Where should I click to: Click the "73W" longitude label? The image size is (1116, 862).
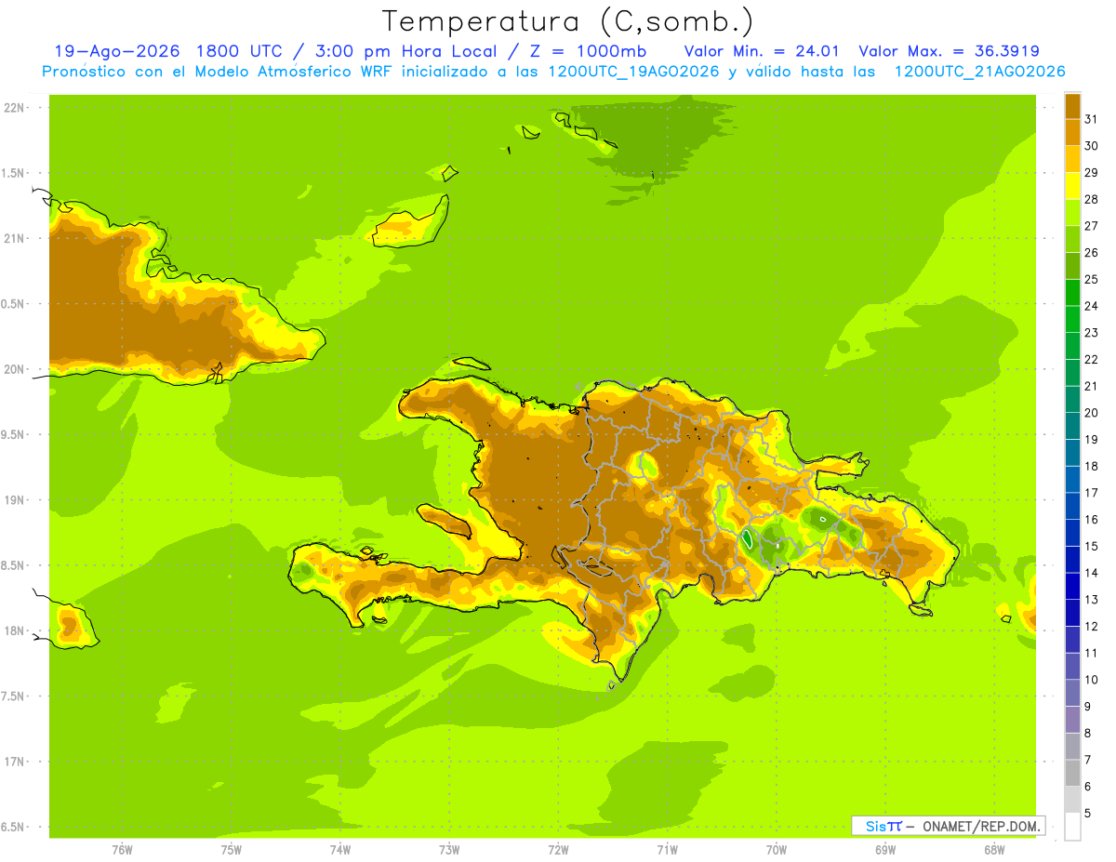tap(449, 849)
